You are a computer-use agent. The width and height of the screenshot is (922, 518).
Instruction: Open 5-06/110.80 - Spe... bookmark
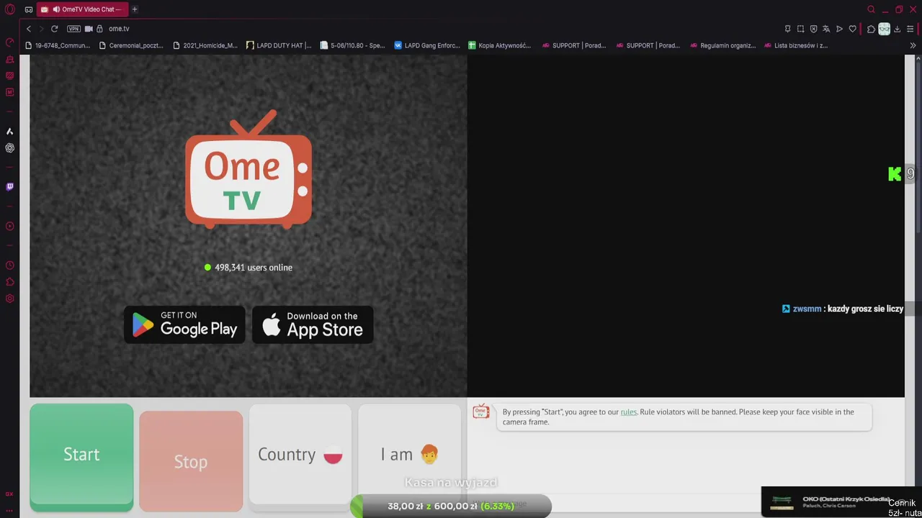point(353,45)
